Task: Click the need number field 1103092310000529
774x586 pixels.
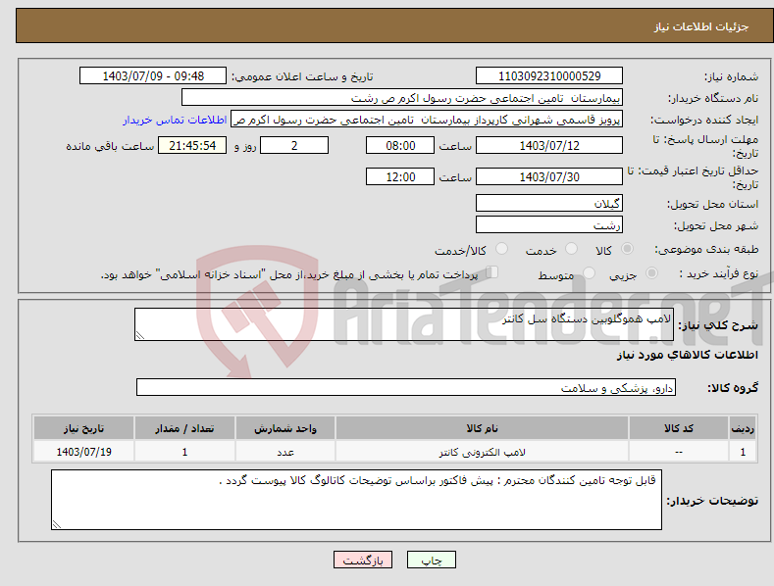Action: pyautogui.click(x=549, y=76)
